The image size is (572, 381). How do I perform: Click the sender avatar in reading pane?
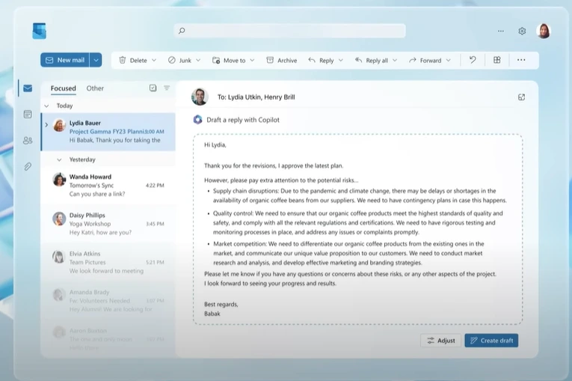(x=200, y=97)
